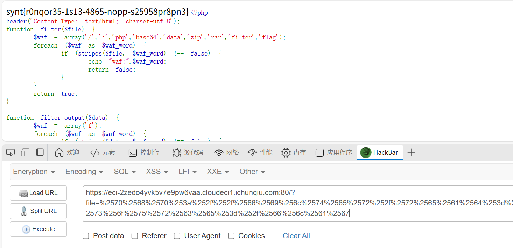513x248 pixels.
Task: Click the header('Content-Type...') code line
Action: 93,21
